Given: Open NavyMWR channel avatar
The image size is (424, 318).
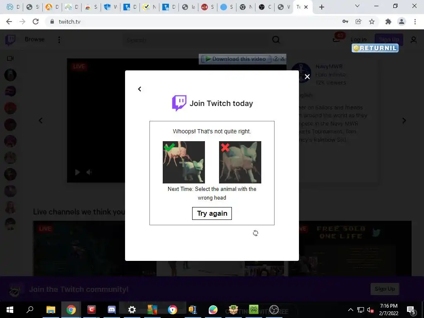Looking at the screenshot, I should (301, 72).
